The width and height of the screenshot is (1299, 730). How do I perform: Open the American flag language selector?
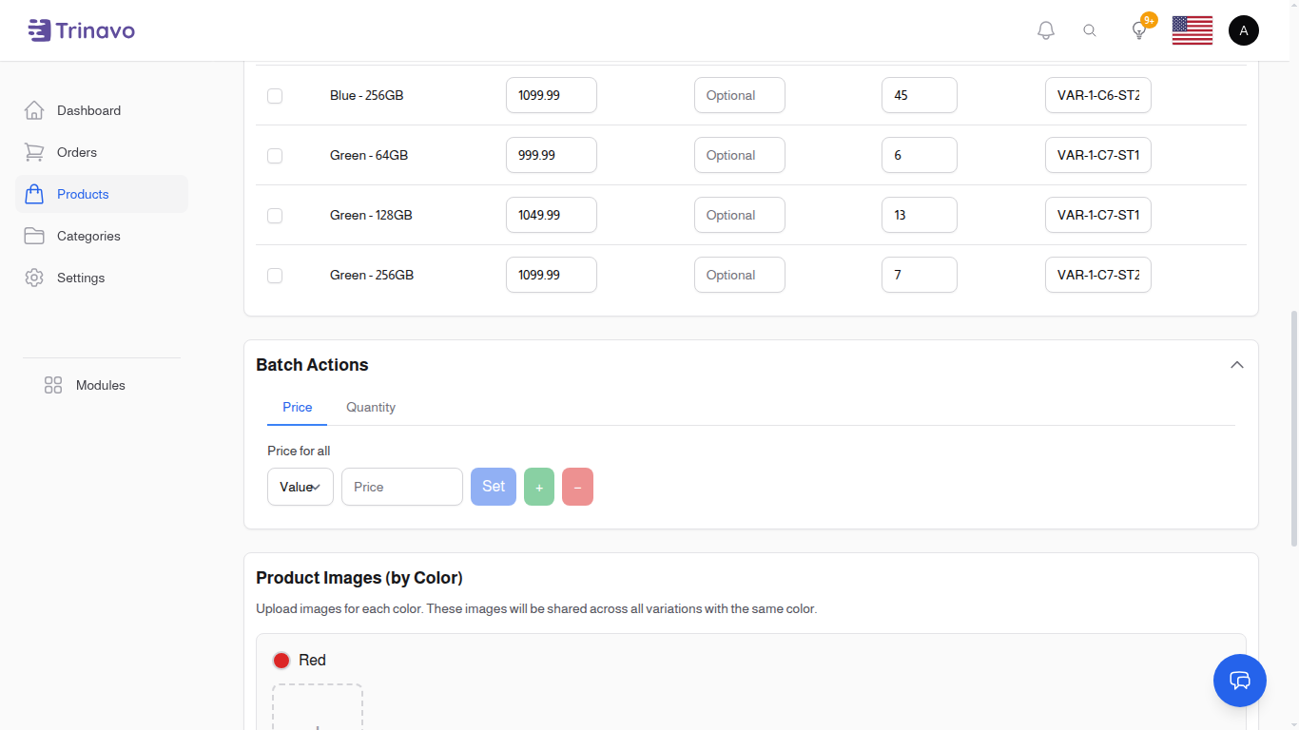point(1192,29)
